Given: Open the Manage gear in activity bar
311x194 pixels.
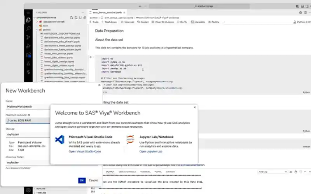Looking at the screenshot, I should click(28, 190).
